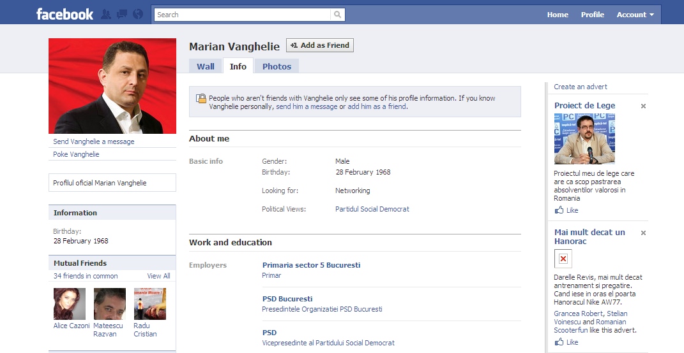
Task: Open Alice Cazoni's profile photo
Action: click(x=70, y=304)
